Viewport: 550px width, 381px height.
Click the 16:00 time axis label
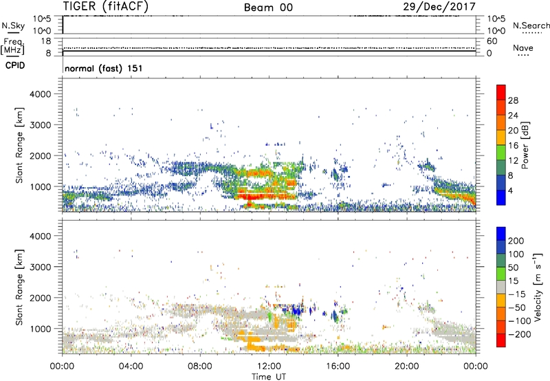(338, 367)
